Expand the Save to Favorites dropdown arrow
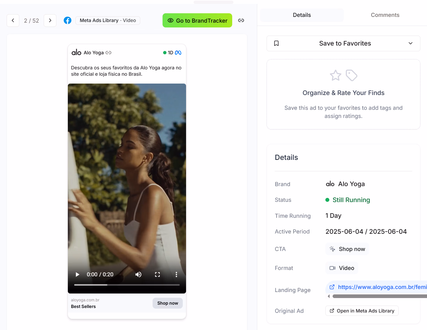 coord(410,43)
